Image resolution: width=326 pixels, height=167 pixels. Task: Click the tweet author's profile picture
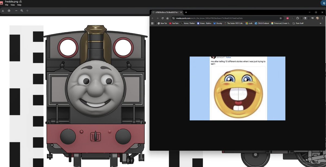click(213, 57)
